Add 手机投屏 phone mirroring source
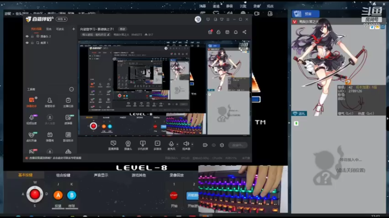Viewport: 389px width, 218px height. tap(142, 145)
